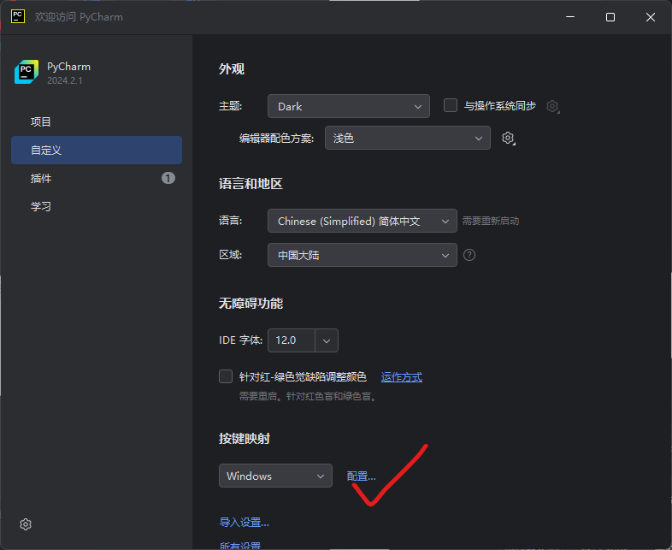The image size is (672, 550).
Task: Click the 运作方式 link
Action: pyautogui.click(x=402, y=377)
